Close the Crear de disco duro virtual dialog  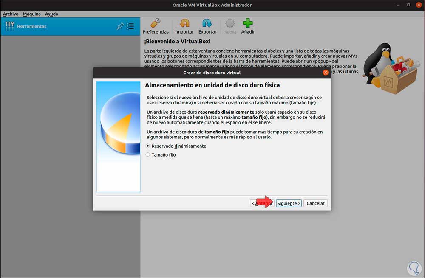pyautogui.click(x=326, y=73)
